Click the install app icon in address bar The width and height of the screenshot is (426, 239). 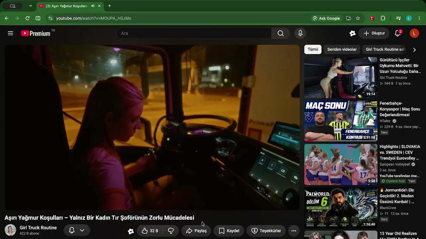[348, 18]
